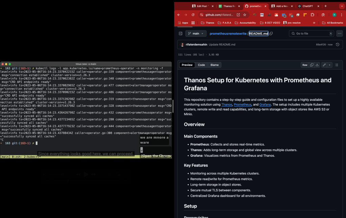346x218 pixels.
Task: Download the raw README file
Action: 317,65
